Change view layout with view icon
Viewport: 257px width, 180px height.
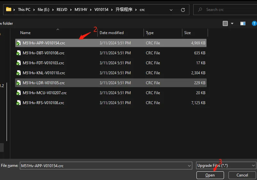tap(225, 23)
